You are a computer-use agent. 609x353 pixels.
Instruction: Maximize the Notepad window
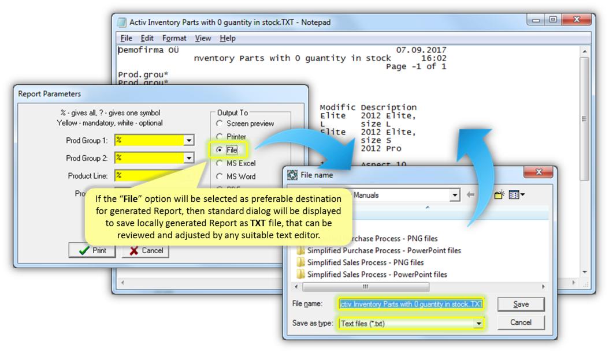(x=553, y=20)
